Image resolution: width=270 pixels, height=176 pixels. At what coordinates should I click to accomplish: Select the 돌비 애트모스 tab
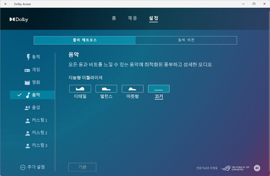coord(84,40)
